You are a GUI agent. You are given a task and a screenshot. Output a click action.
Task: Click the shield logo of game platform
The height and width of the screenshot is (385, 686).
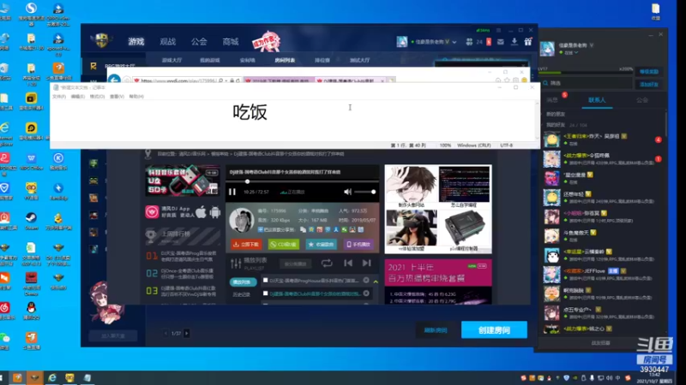101,40
